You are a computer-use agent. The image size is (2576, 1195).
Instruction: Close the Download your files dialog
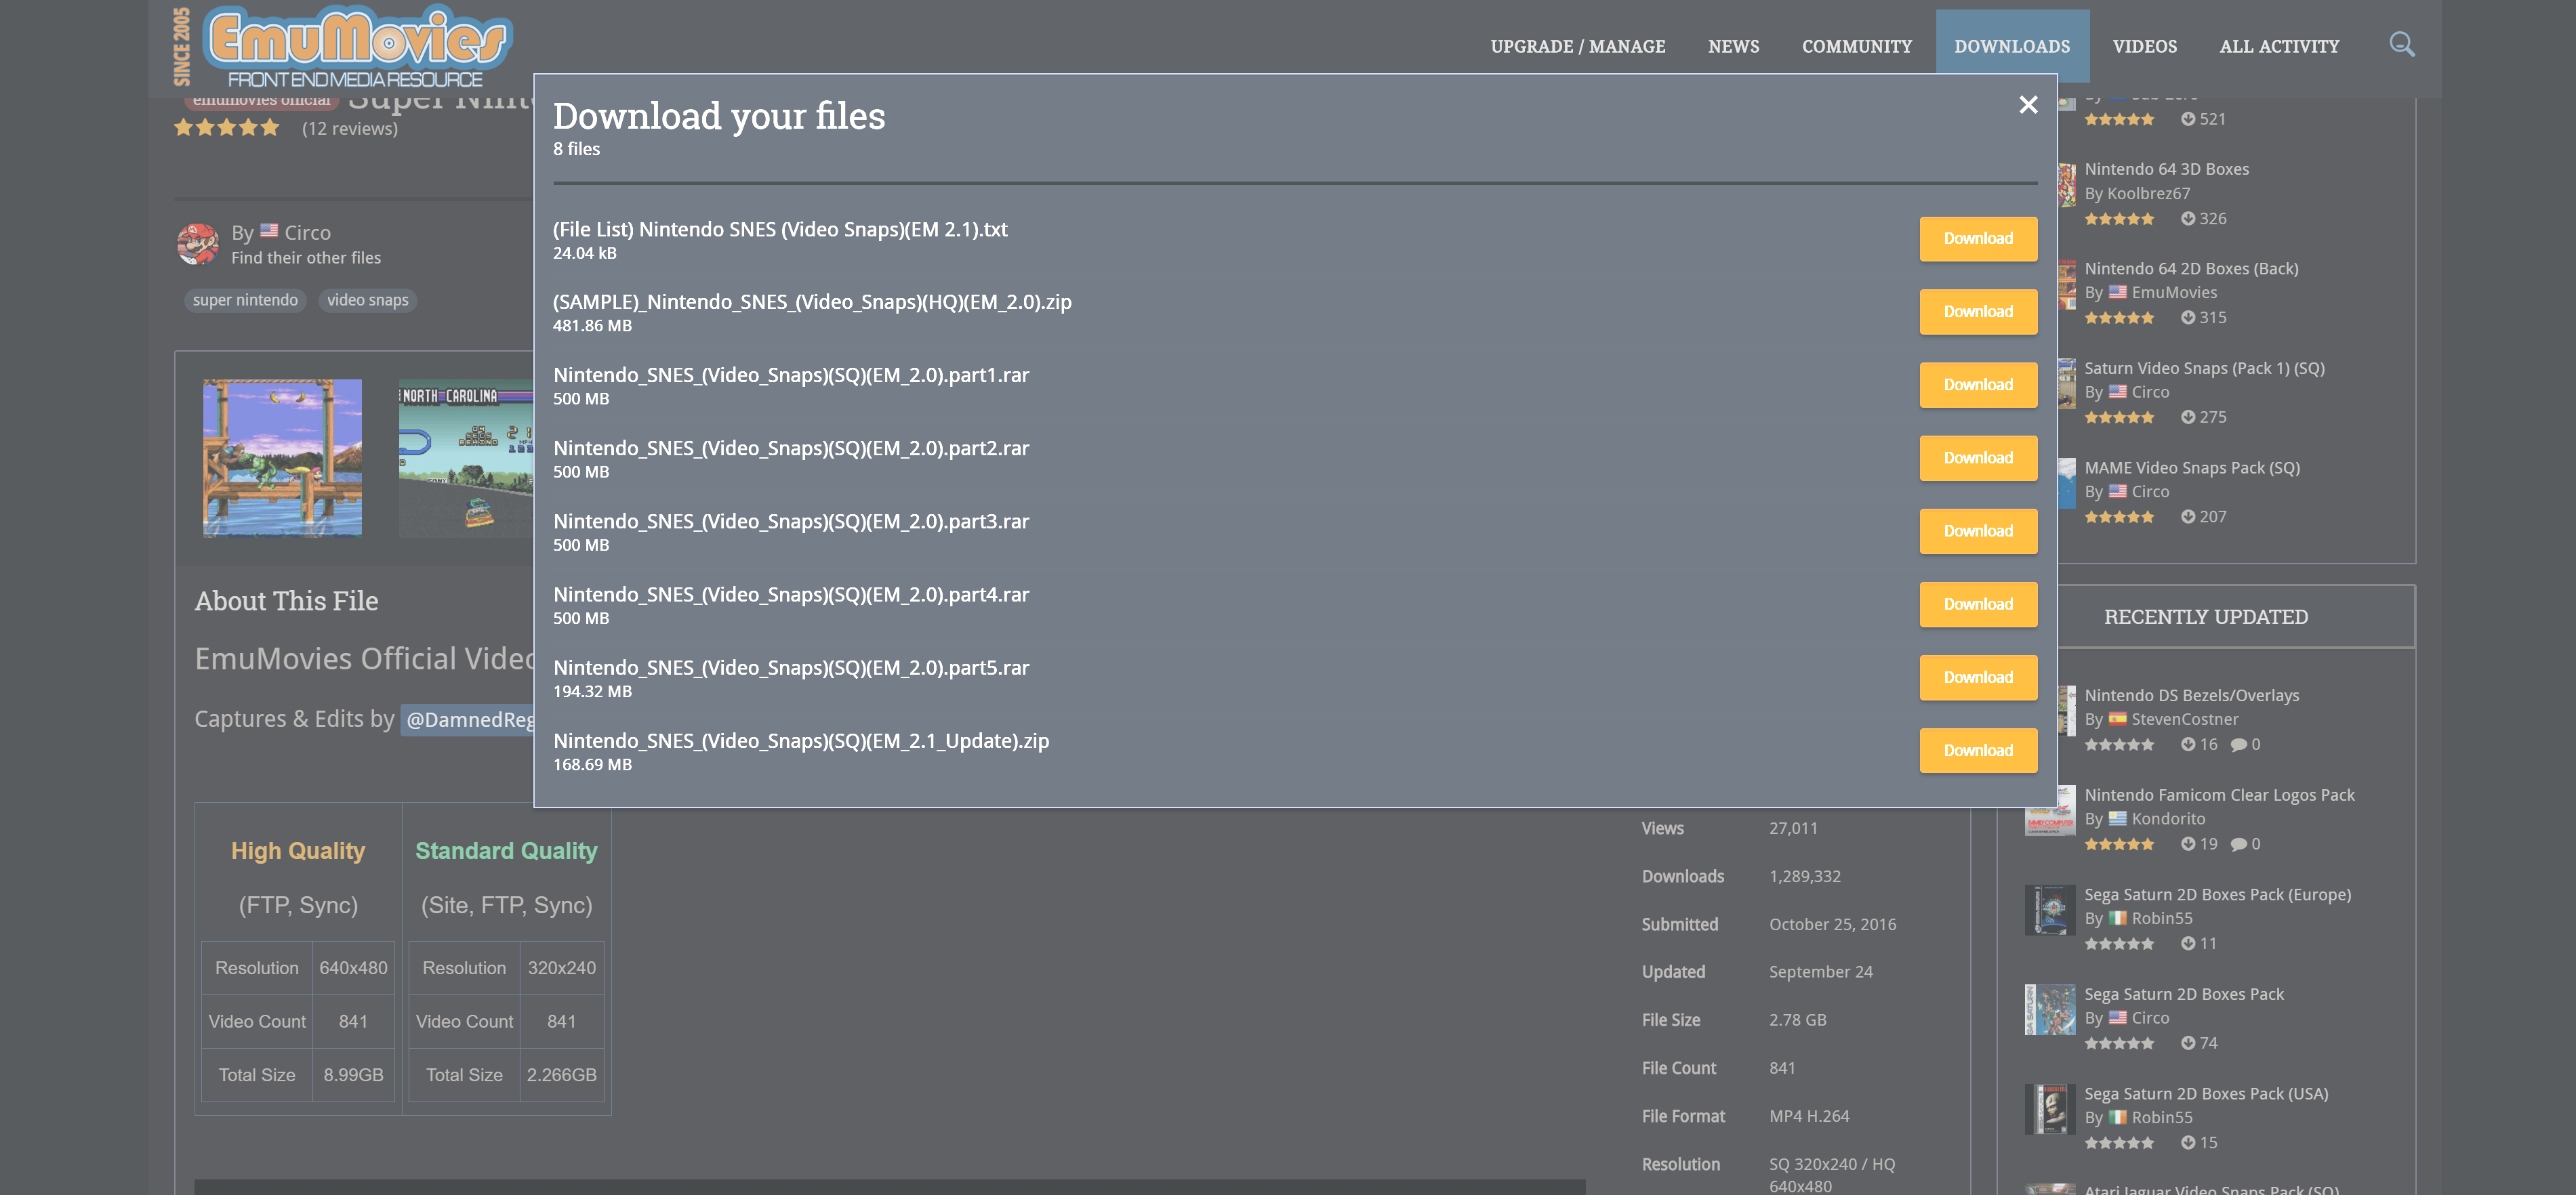pos(2028,105)
